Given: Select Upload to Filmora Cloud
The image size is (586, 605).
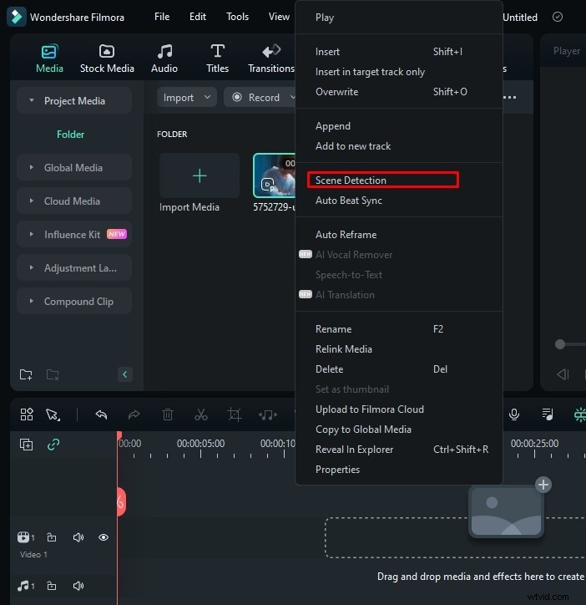Looking at the screenshot, I should (x=399, y=409).
